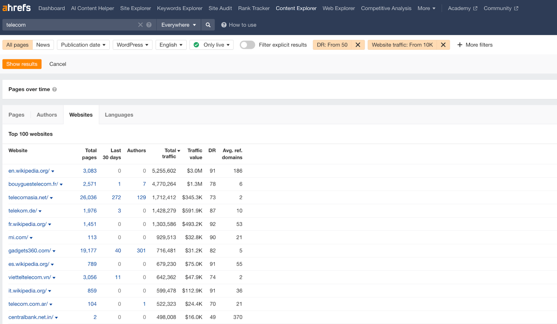Sort by Traffic value column header
Viewport: 557px width, 324px height.
(x=195, y=154)
